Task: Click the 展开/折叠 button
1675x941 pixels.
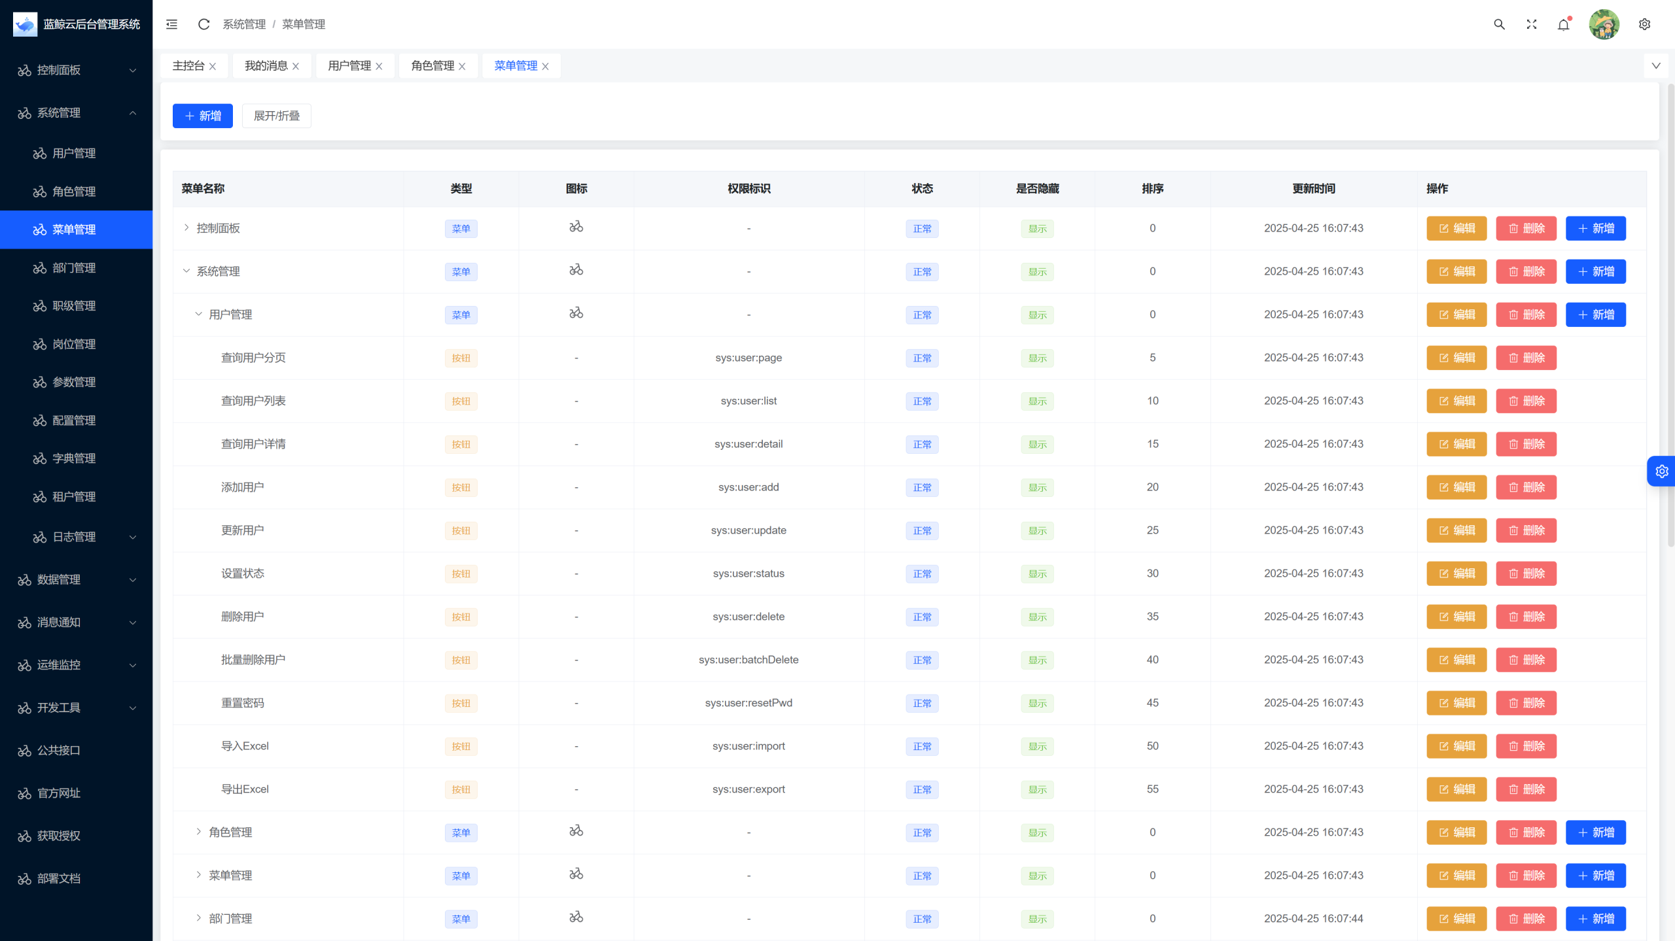Action: pos(276,116)
